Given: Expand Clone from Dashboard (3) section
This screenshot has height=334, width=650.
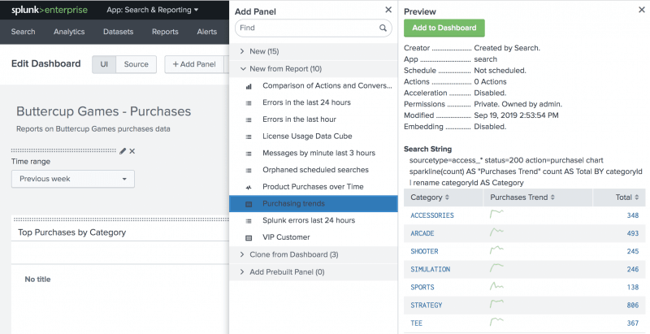Looking at the screenshot, I should point(313,254).
